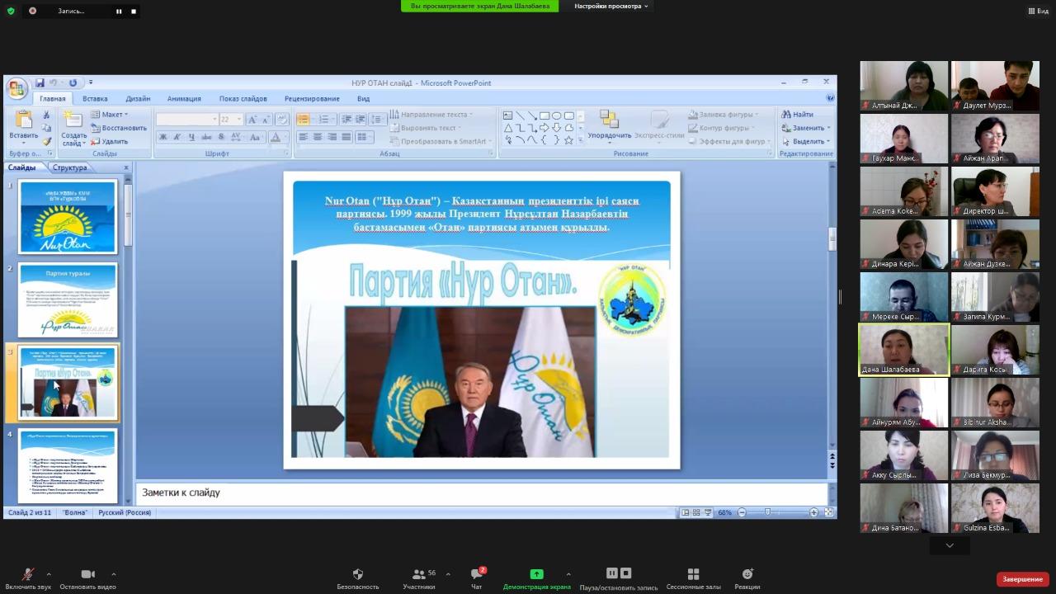Open the Реакции reactions icon
The width and height of the screenshot is (1056, 594).
(x=747, y=574)
